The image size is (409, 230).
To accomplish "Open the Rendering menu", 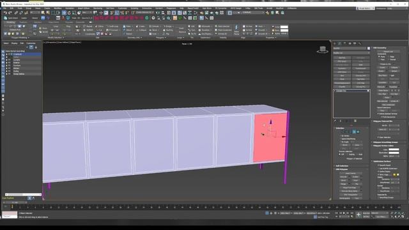I will (x=98, y=8).
